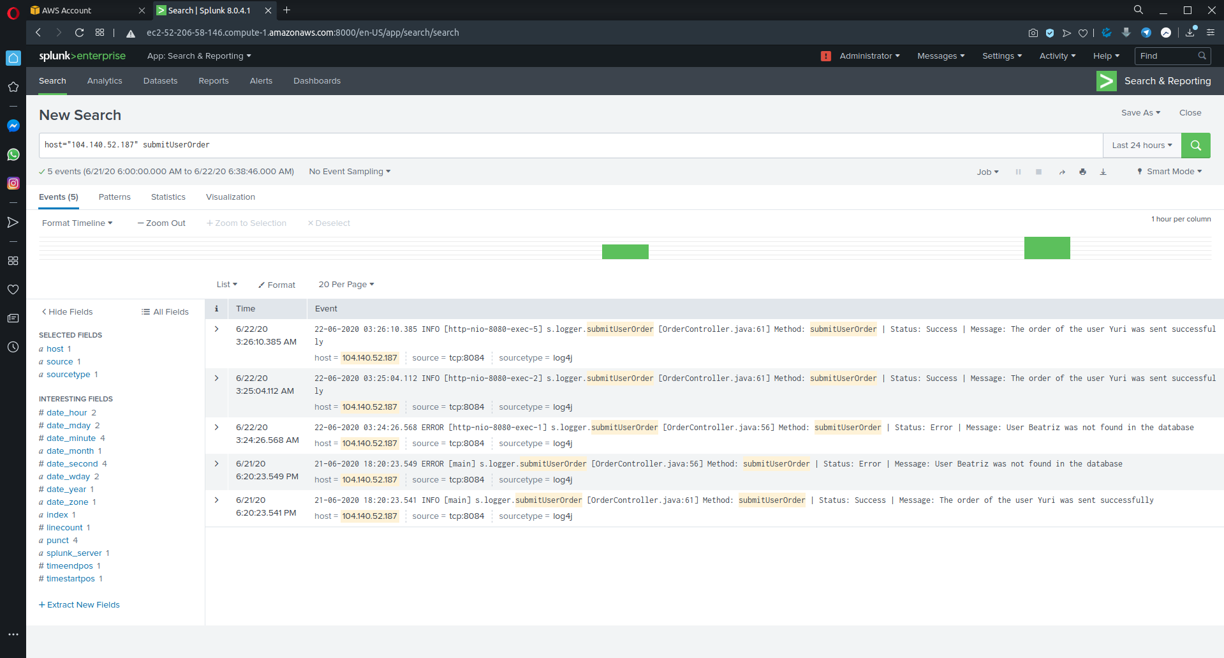Open the Job dropdown menu
This screenshot has width=1224, height=658.
click(x=987, y=172)
